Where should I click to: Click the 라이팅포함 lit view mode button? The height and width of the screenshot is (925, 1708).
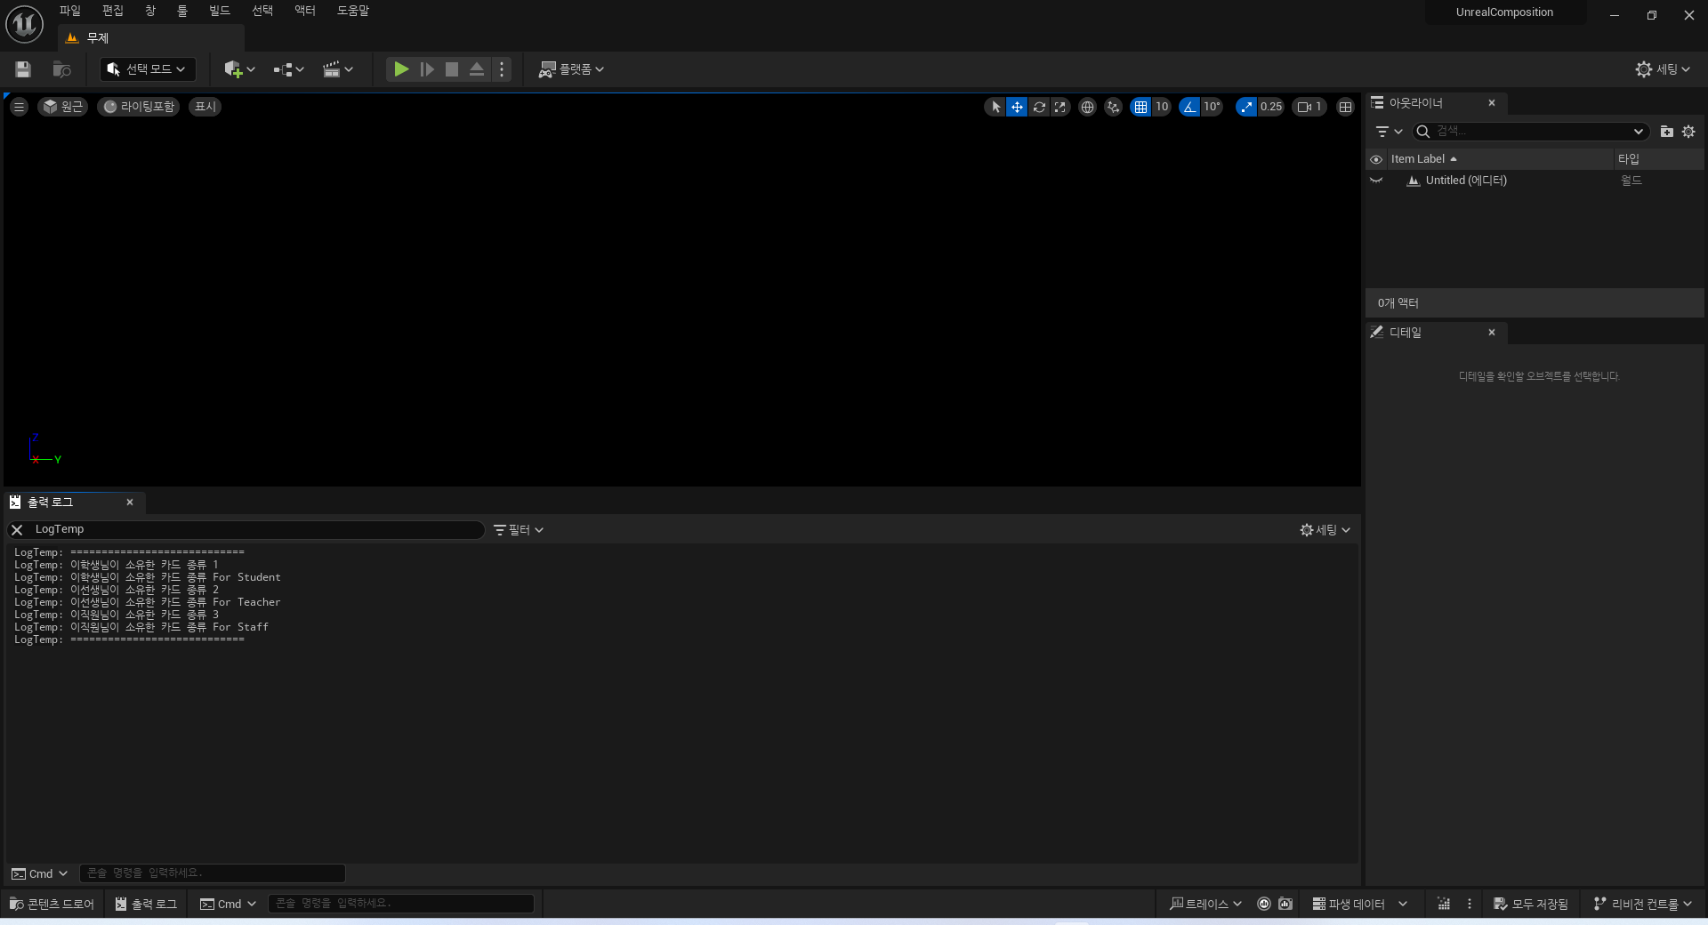point(139,107)
